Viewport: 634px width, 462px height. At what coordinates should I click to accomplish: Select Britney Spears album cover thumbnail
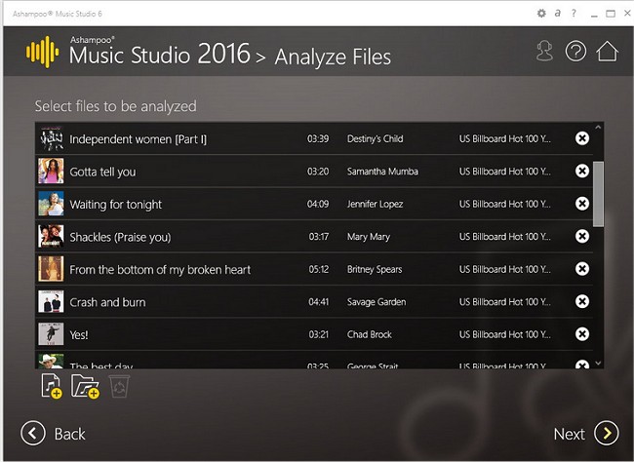(x=51, y=269)
